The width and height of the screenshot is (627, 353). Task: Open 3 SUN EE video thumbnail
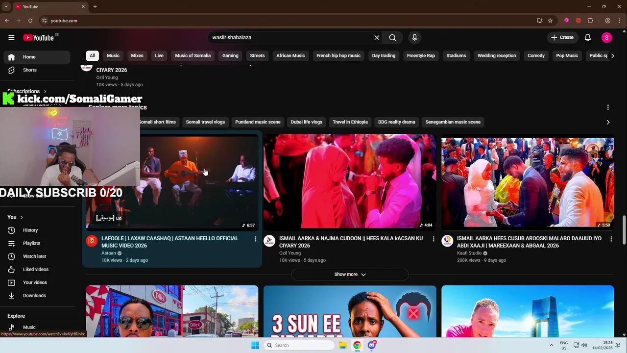point(350,312)
